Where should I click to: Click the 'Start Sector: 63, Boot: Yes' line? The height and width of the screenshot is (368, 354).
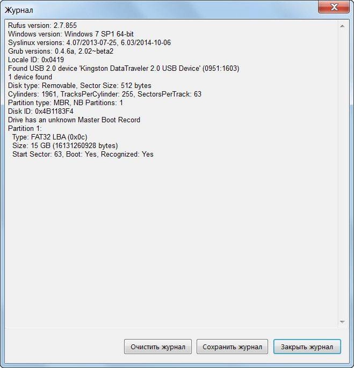coord(83,154)
